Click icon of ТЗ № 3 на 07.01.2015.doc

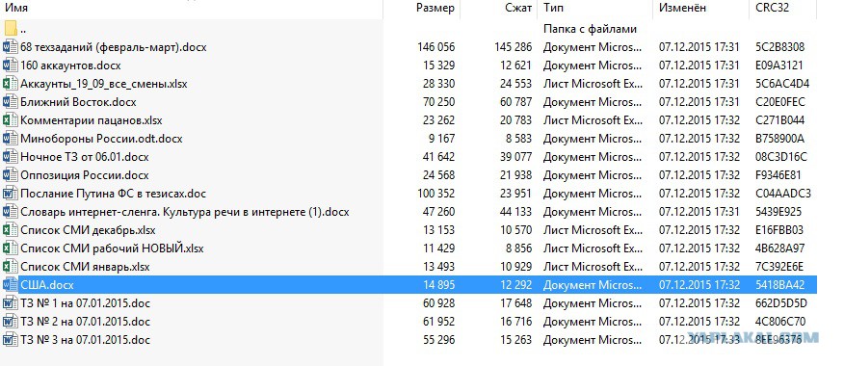tap(11, 340)
